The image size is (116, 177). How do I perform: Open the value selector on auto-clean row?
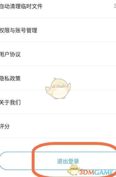115,6
